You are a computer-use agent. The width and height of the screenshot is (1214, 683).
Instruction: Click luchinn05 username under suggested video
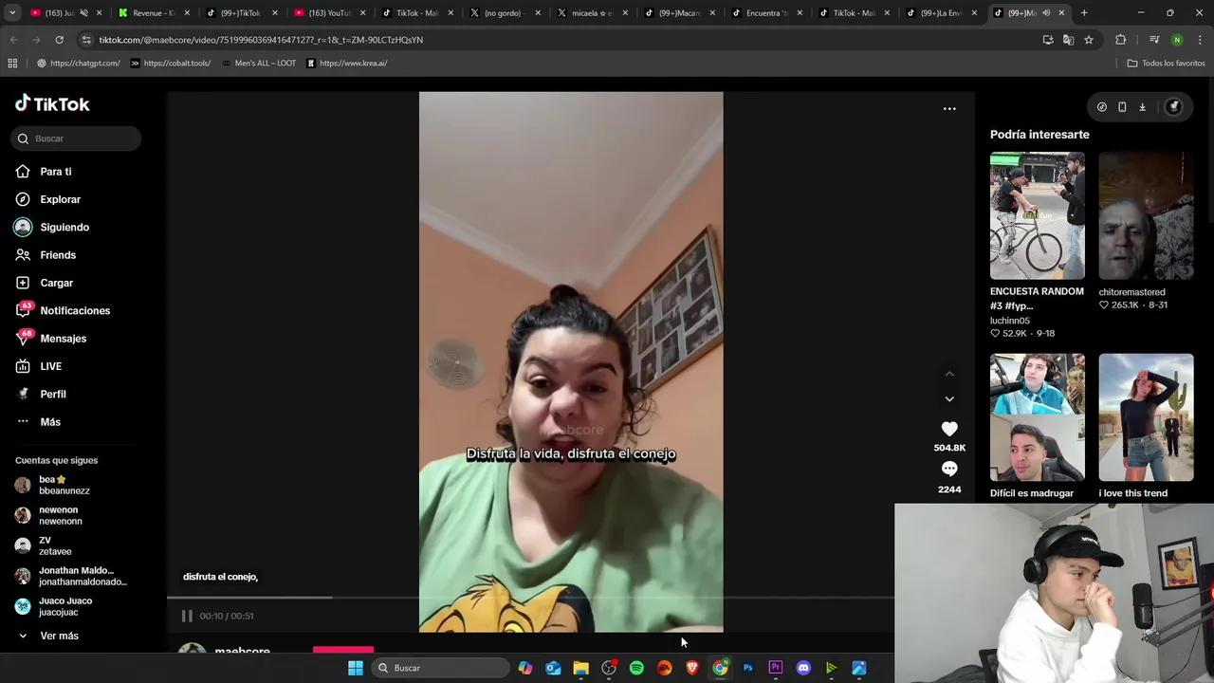click(x=1009, y=321)
